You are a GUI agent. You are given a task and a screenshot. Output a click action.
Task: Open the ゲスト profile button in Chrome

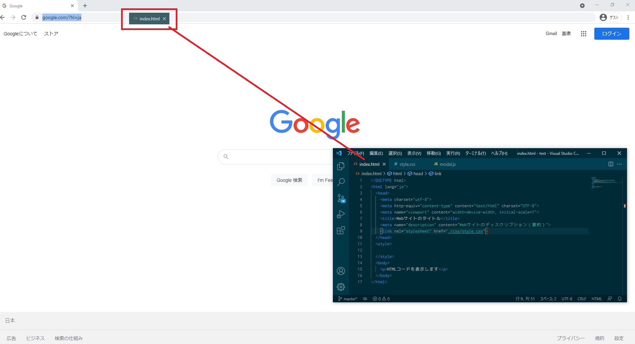coord(610,17)
